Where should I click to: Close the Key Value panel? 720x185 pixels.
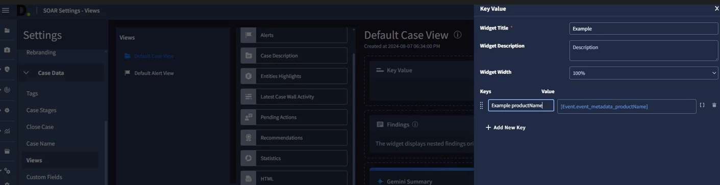(x=716, y=9)
